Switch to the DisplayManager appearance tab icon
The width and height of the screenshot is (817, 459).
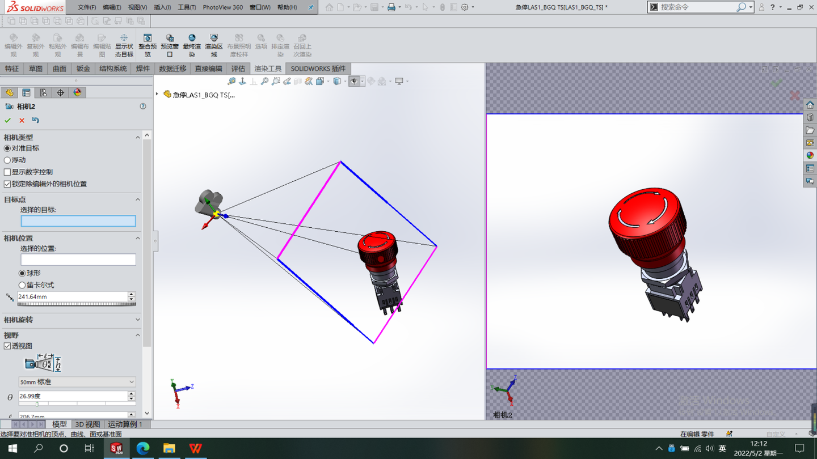click(77, 92)
